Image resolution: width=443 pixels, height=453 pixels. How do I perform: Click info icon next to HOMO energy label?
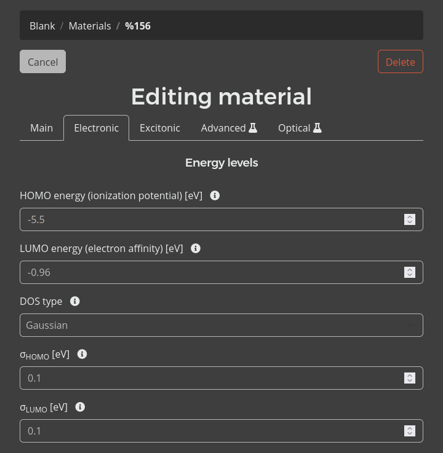215,195
